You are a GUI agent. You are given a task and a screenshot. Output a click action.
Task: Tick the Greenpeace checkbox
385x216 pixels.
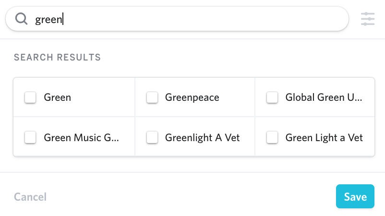(x=152, y=97)
